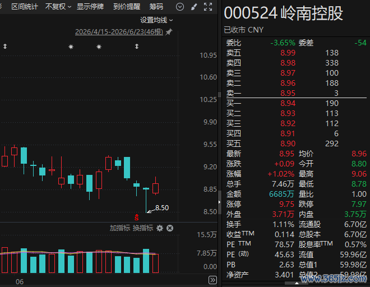Click the last red volume bar
This screenshot has height=287, width=370.
point(155,263)
